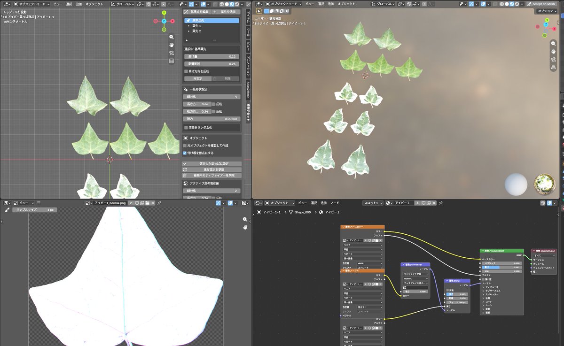The height and width of the screenshot is (346, 564).
Task: Toggle proportional editing in orthographic viewport header
Action: pos(164,4)
